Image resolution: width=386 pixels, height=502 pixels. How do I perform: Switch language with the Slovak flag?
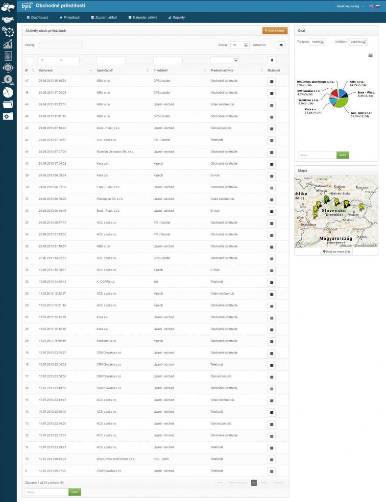pyautogui.click(x=378, y=6)
